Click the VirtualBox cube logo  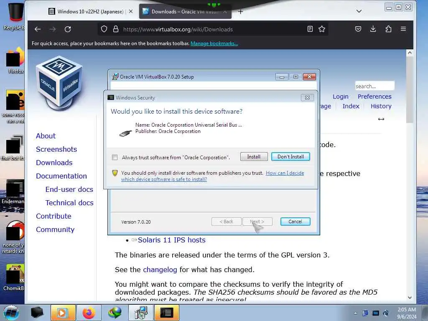coord(59,83)
